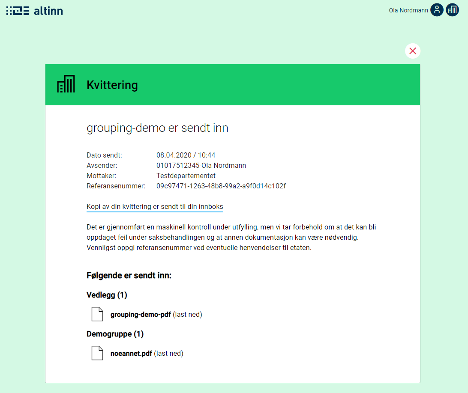The width and height of the screenshot is (468, 393).
Task: Click the Vedlegg (1) heading
Action: pyautogui.click(x=107, y=295)
